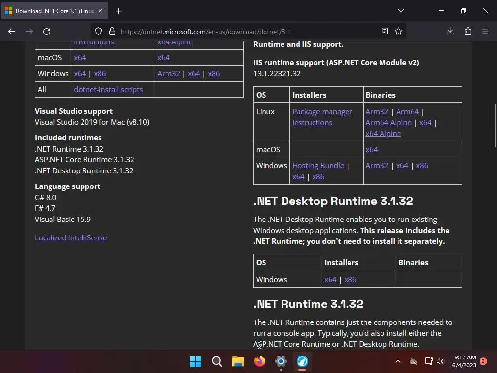Download ASP.NET Windows x86 installer
The image size is (497, 373).
(x=318, y=177)
